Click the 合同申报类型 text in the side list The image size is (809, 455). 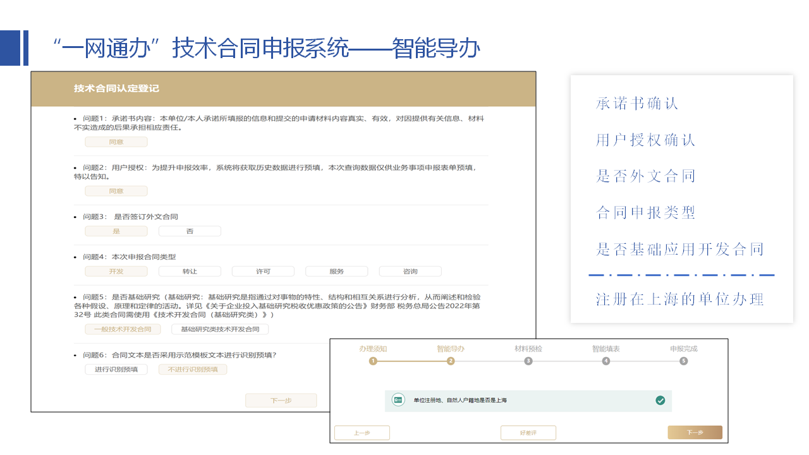tap(645, 212)
